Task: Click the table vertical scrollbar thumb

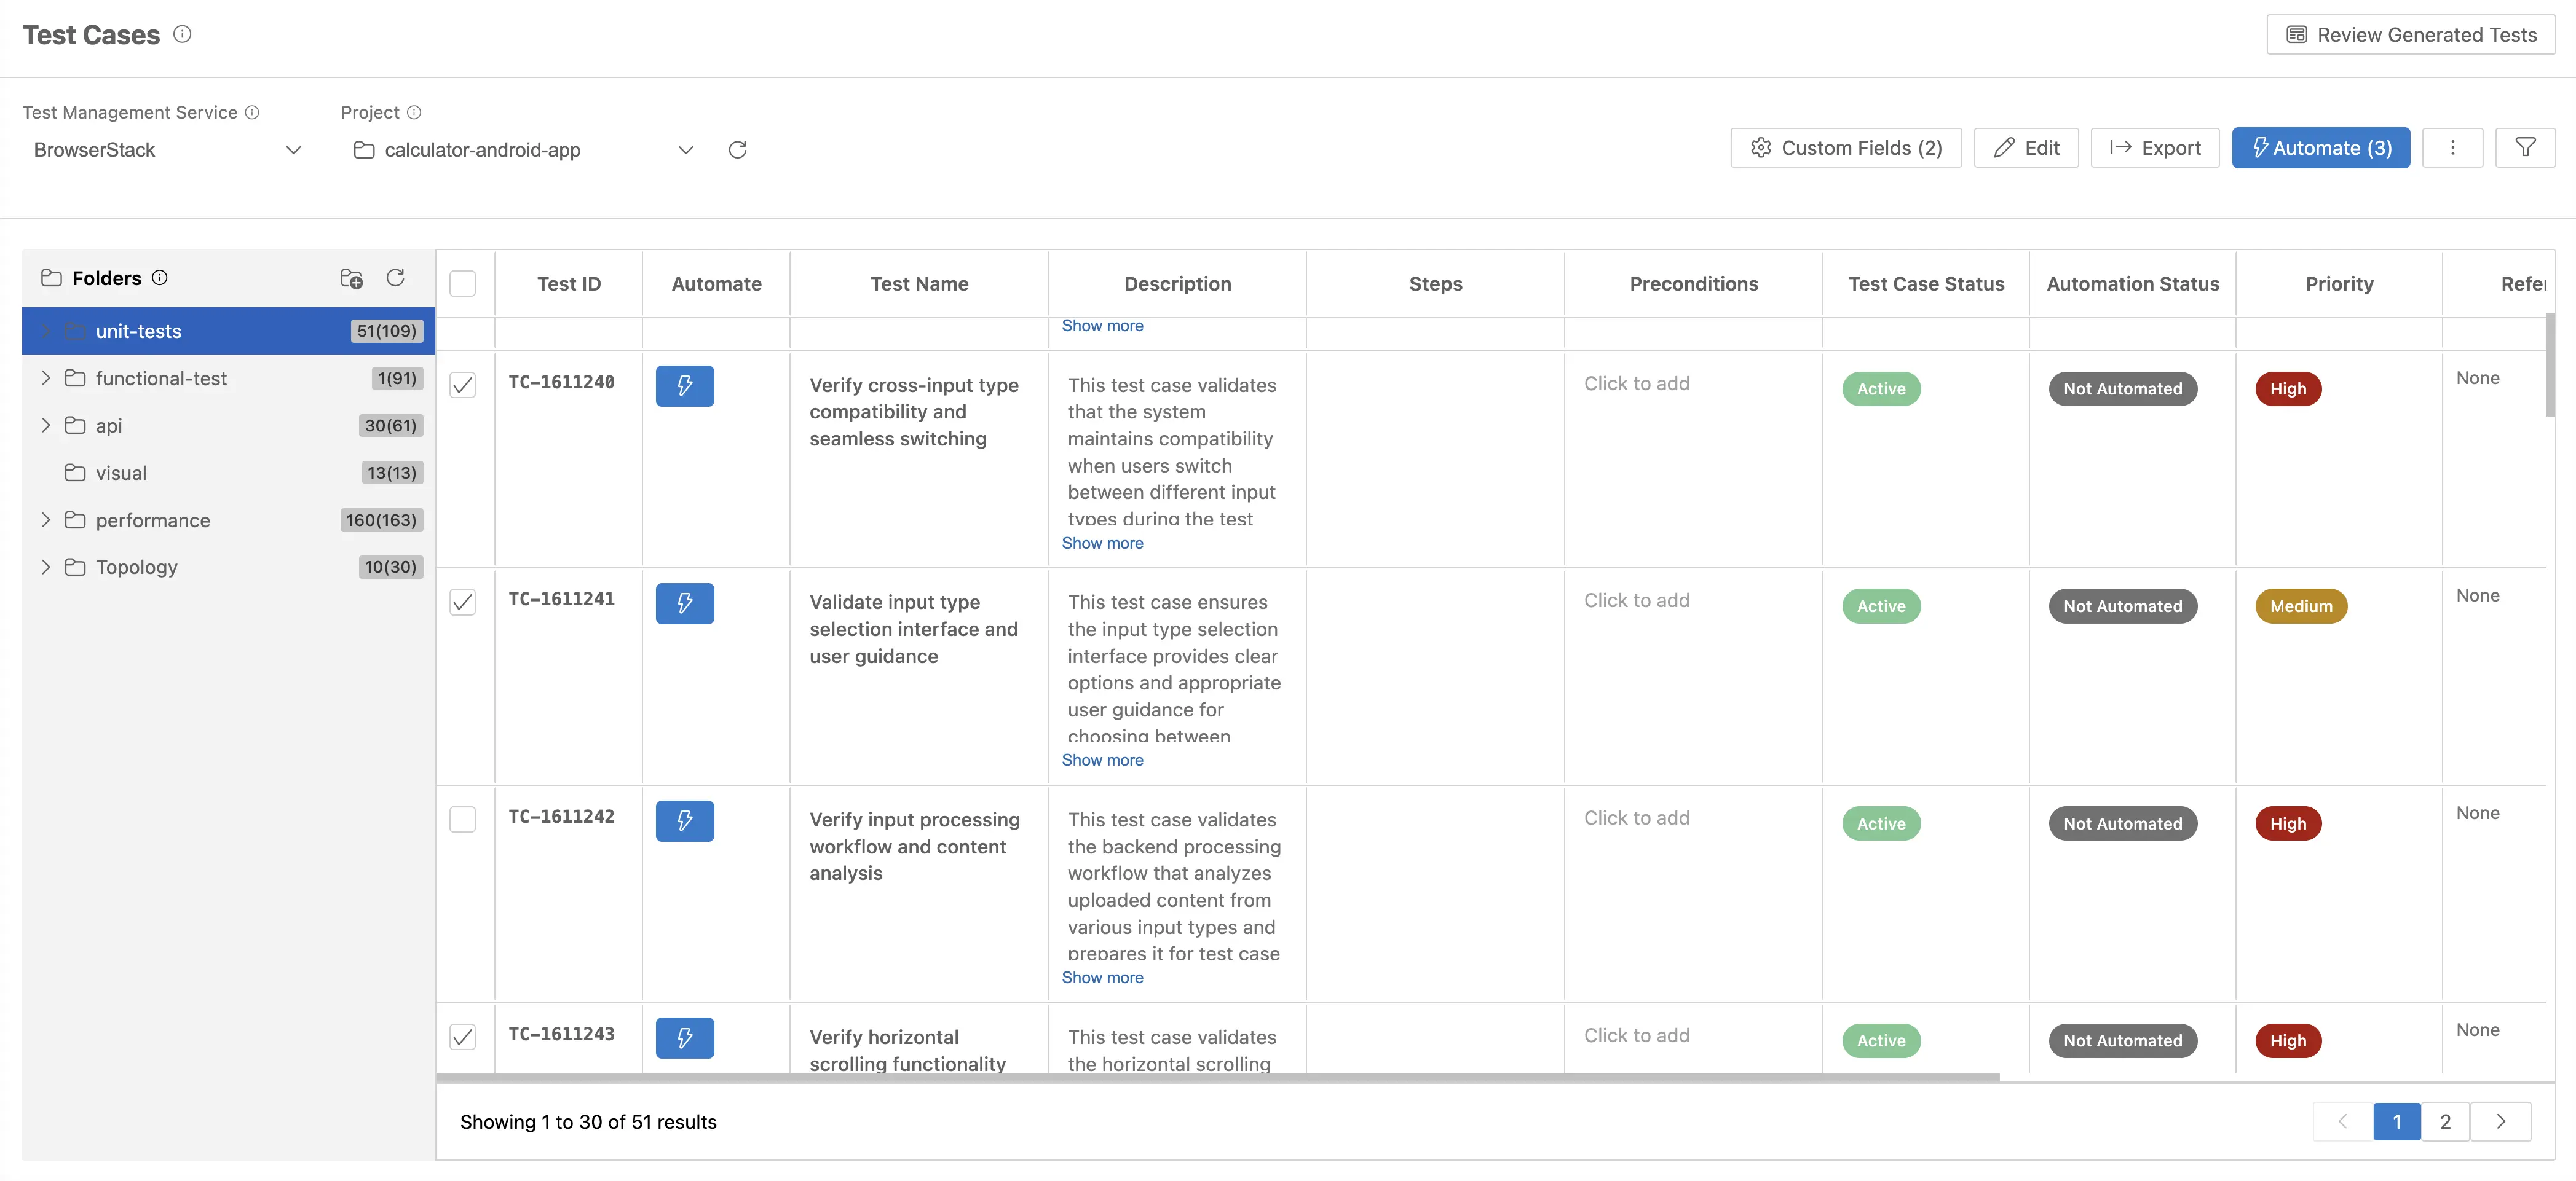Action: point(2550,366)
